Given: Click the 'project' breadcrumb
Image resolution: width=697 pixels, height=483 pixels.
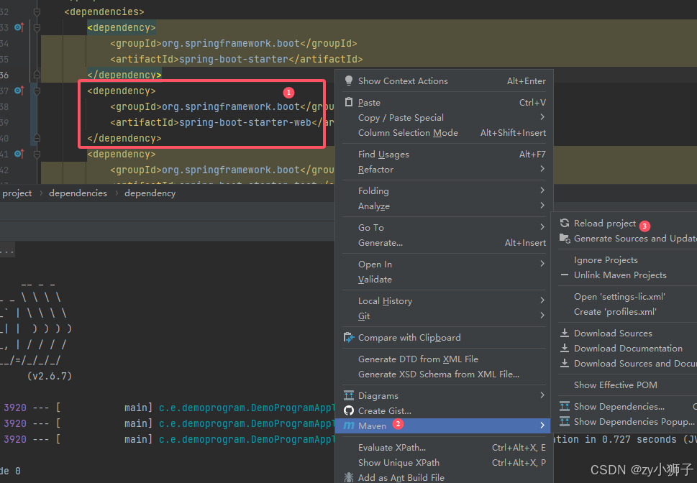Looking at the screenshot, I should tap(17, 193).
